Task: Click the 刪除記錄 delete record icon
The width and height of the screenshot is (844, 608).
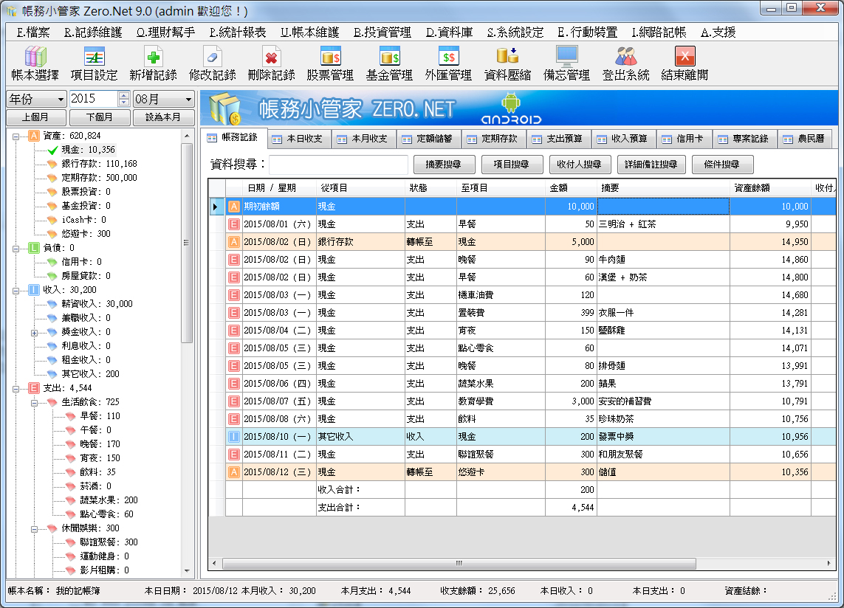Action: tap(272, 62)
